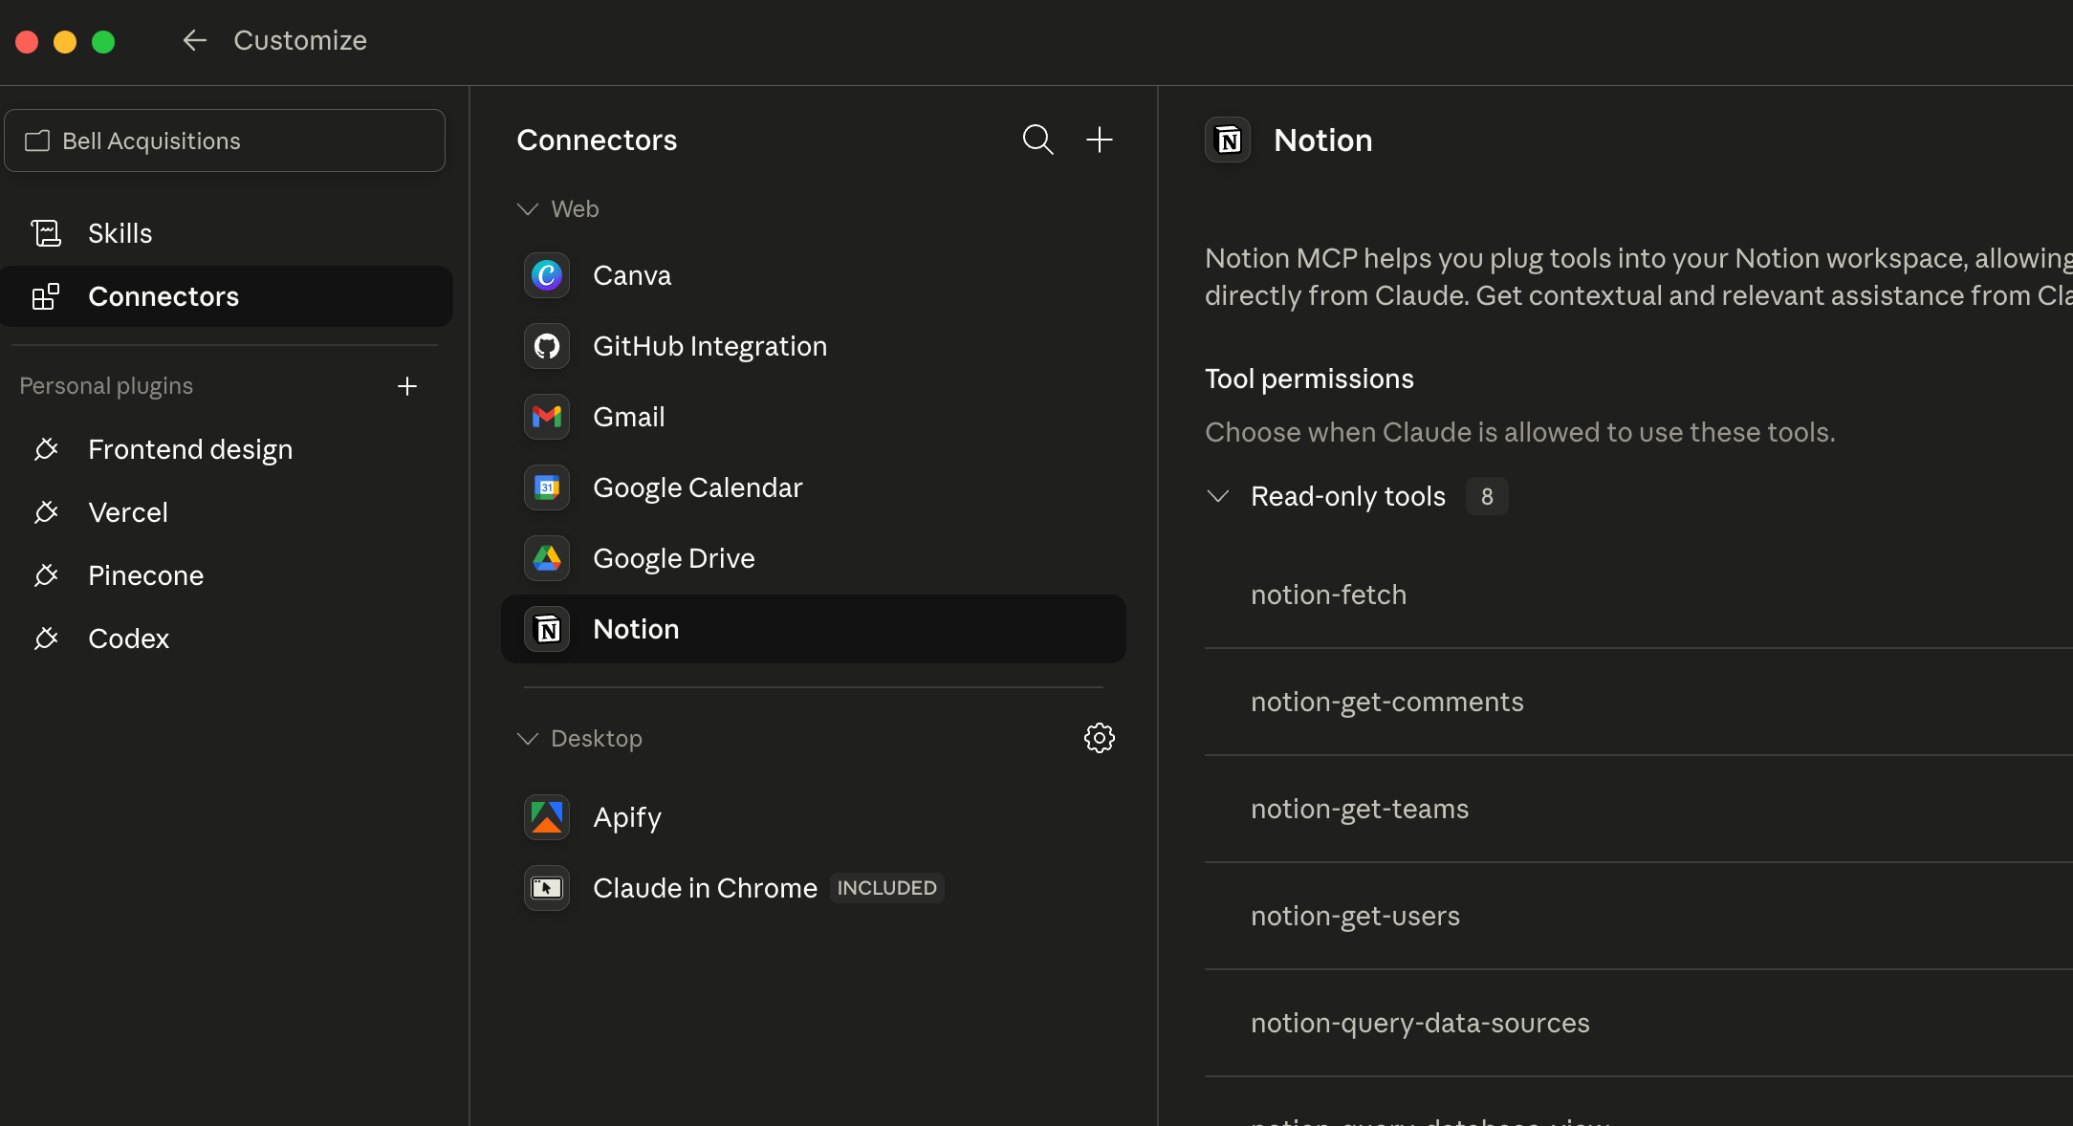Screen dimensions: 2073x1126
Task: Click the Notion icon in connectors list
Action: [x=547, y=629]
